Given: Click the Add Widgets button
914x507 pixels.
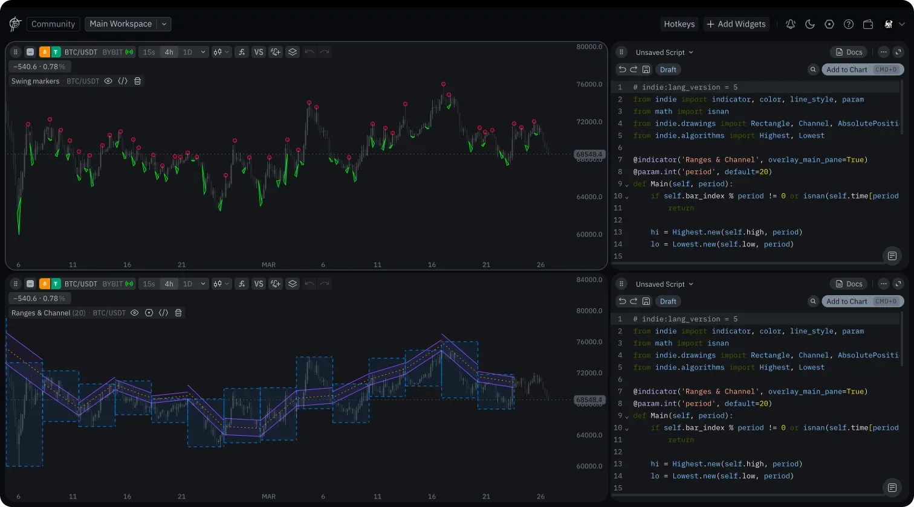Looking at the screenshot, I should [736, 24].
